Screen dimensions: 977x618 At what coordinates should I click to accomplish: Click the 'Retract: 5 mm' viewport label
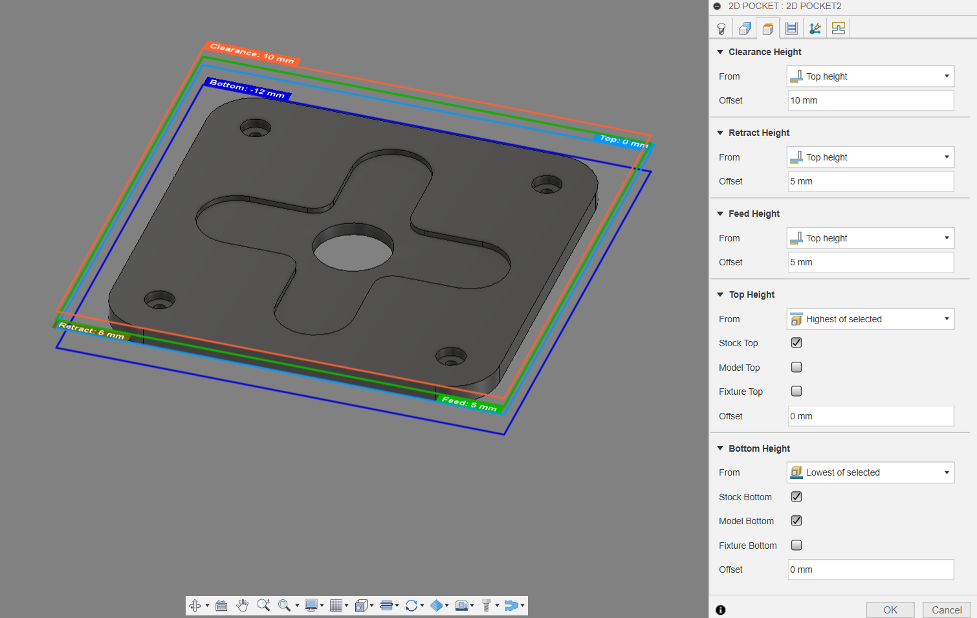pos(91,331)
